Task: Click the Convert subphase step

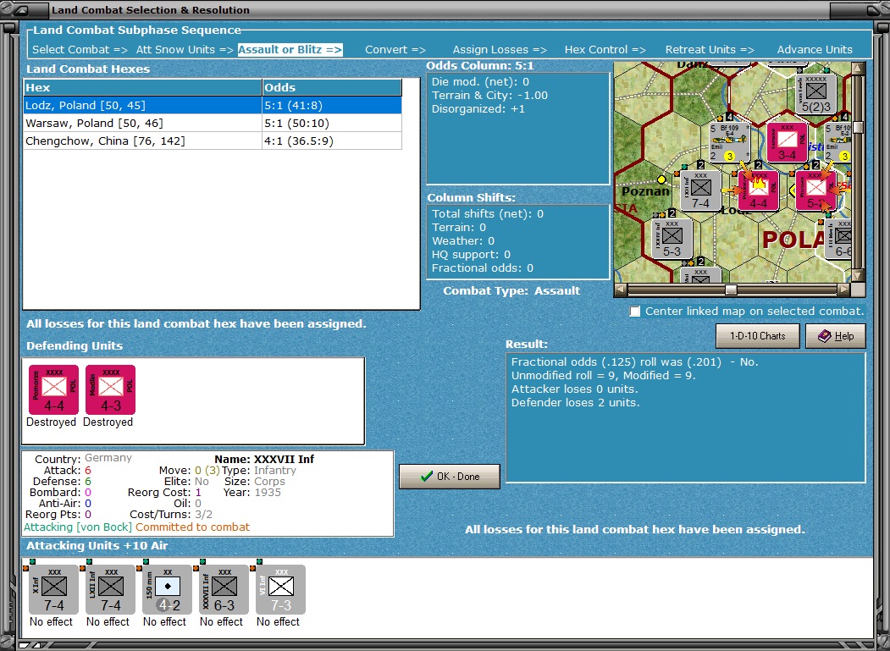Action: pos(395,49)
